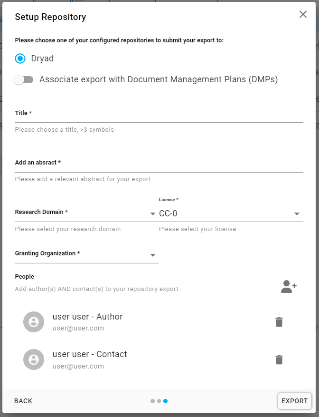Close the Setup Repository dialog

[x=303, y=14]
